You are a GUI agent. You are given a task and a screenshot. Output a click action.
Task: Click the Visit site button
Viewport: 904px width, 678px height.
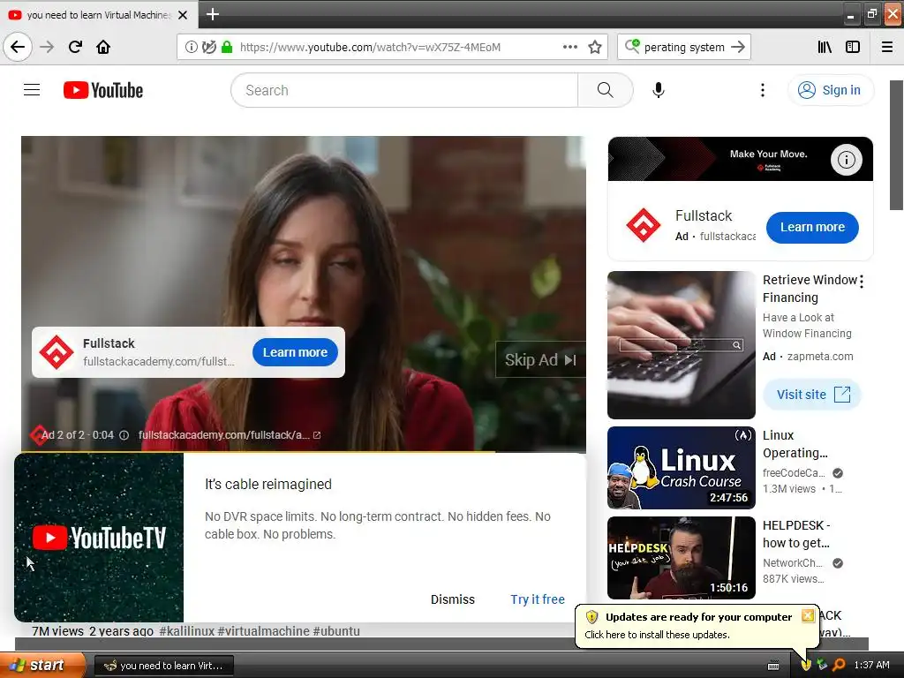tap(812, 395)
